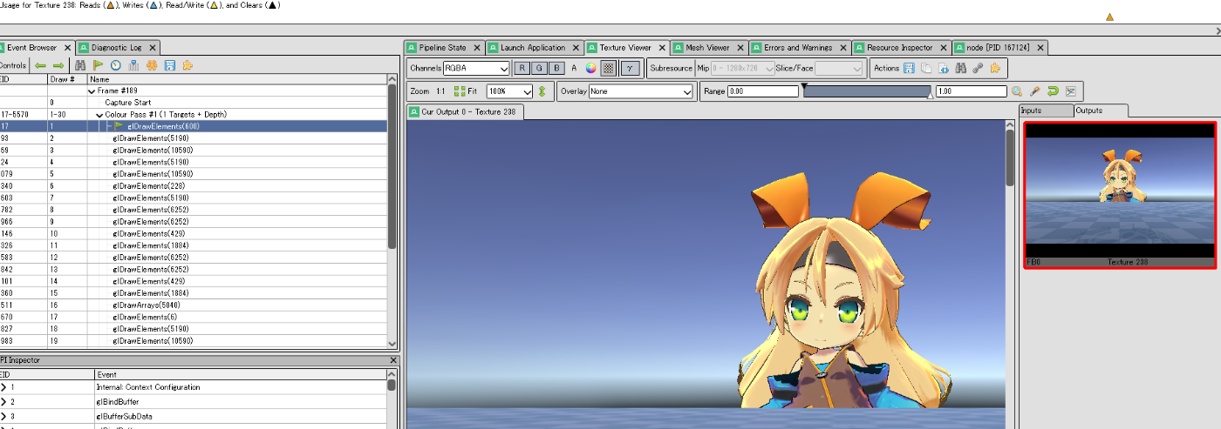
Task: Expand row 1 Internal: Context Configuration
Action: [3, 387]
